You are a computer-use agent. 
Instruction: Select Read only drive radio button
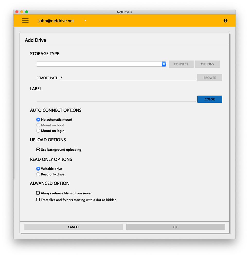coord(38,174)
